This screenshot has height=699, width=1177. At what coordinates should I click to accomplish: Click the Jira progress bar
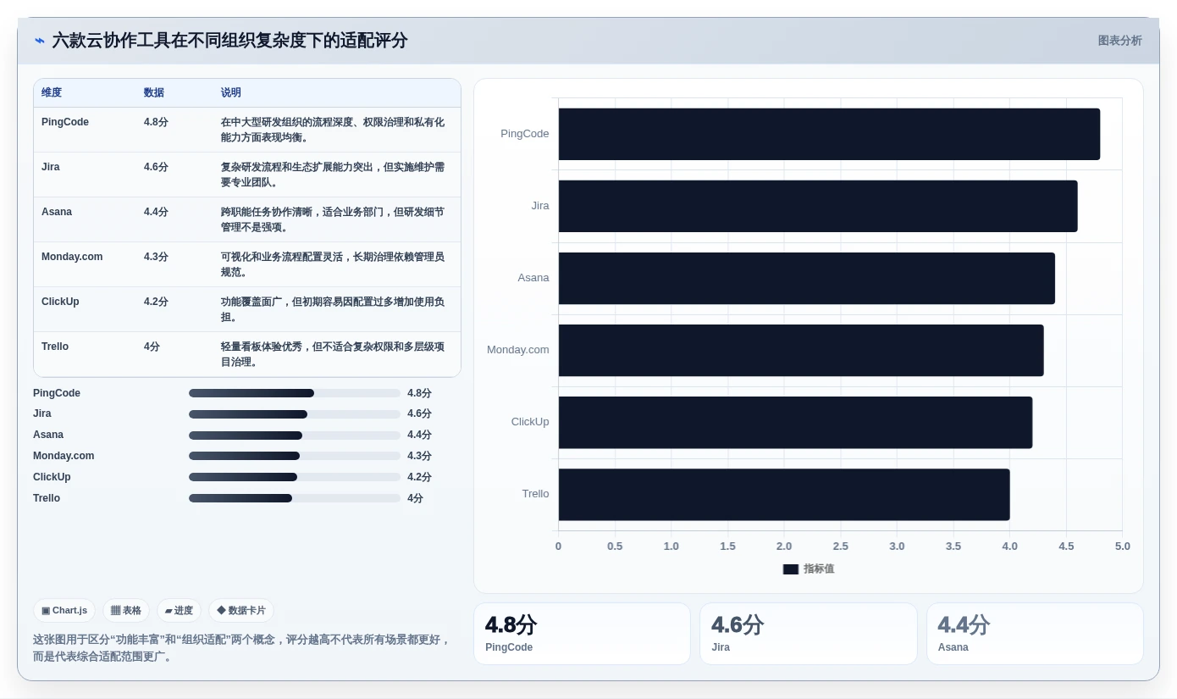coord(295,414)
